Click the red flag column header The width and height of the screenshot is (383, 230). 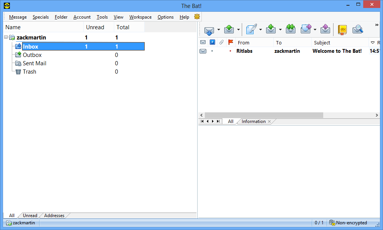tap(231, 42)
